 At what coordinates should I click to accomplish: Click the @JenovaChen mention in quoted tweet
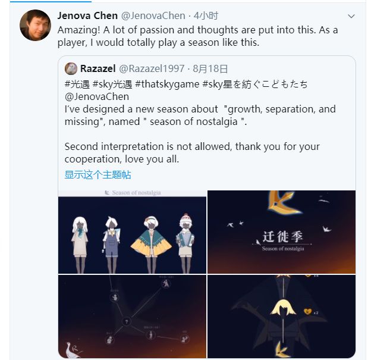tap(97, 96)
